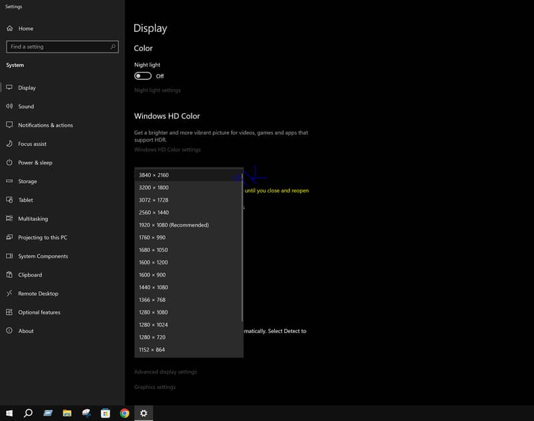Open Multitasking settings page
The image size is (534, 421).
[x=62, y=218]
